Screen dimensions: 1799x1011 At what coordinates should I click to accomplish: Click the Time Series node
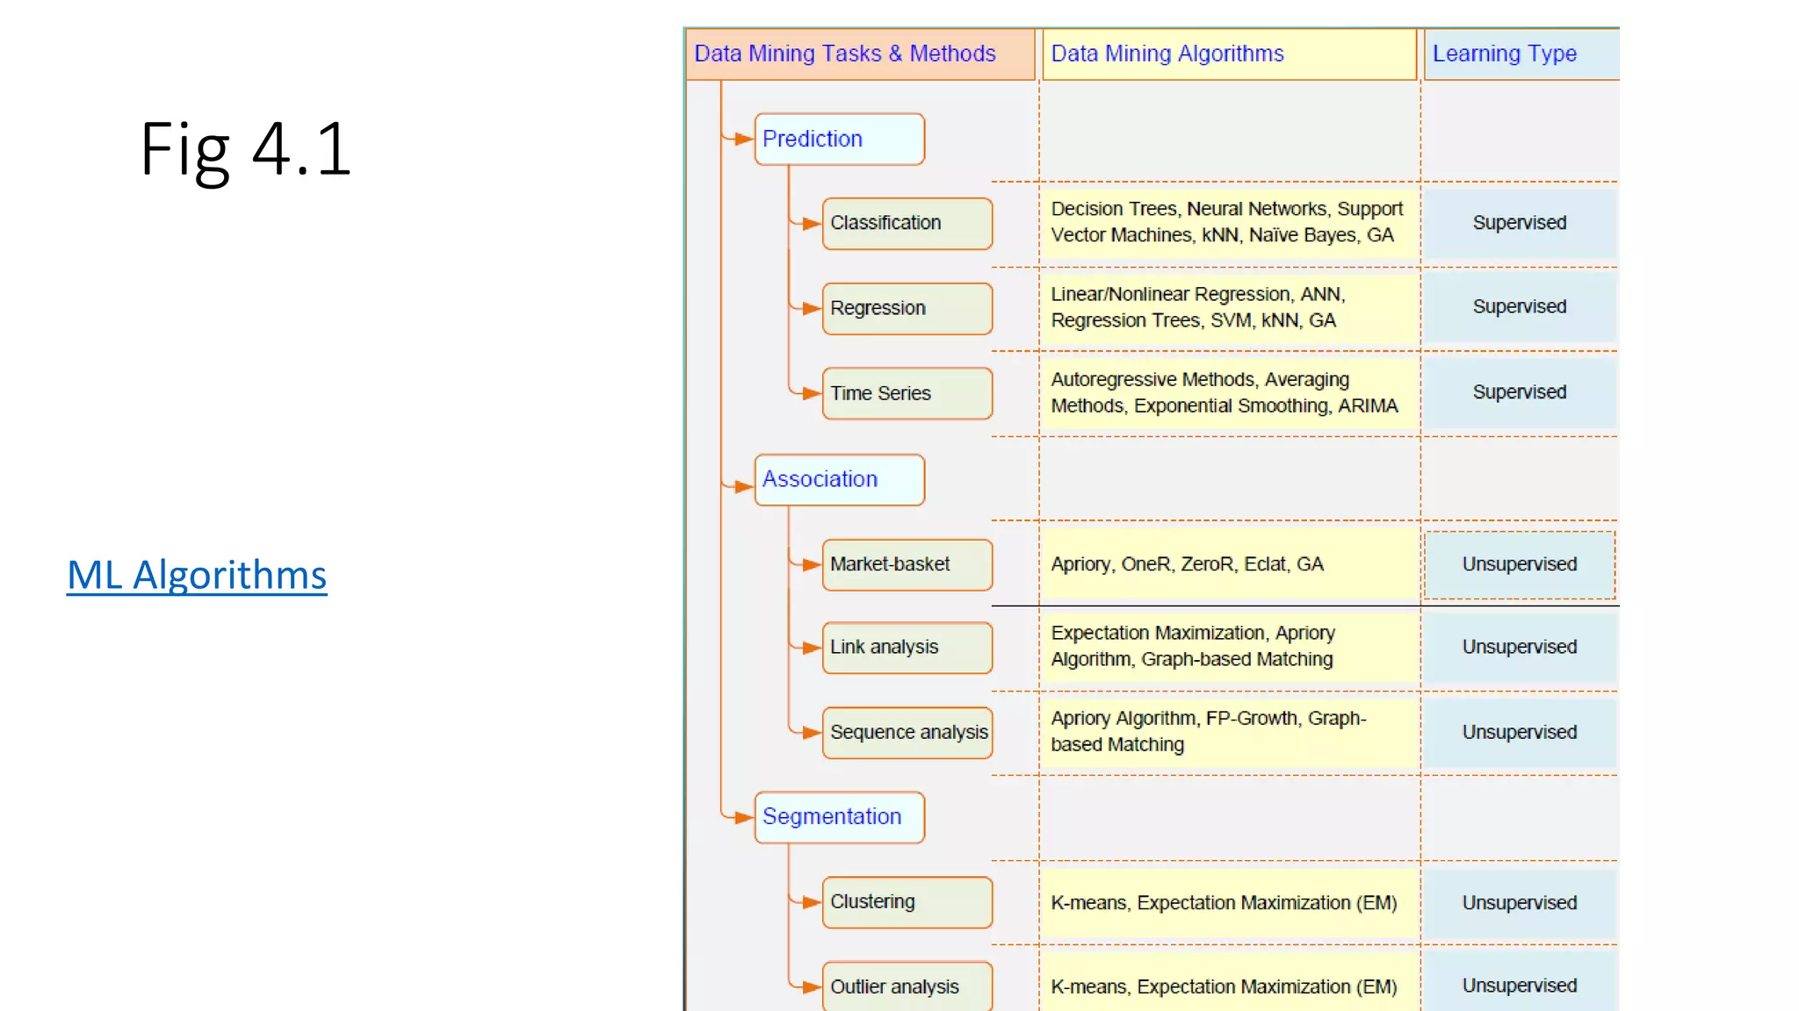[907, 393]
